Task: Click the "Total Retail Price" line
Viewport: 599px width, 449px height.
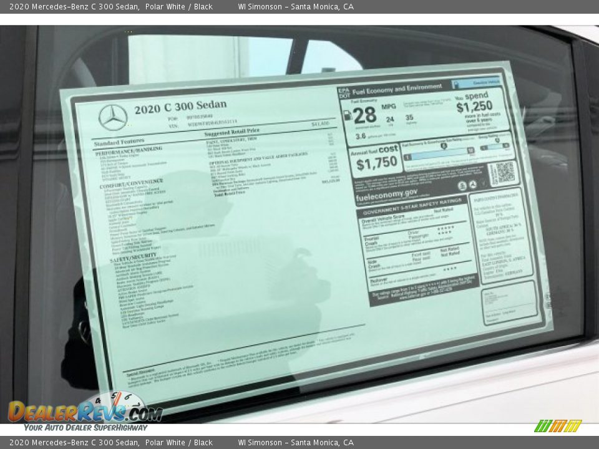Action: point(230,193)
